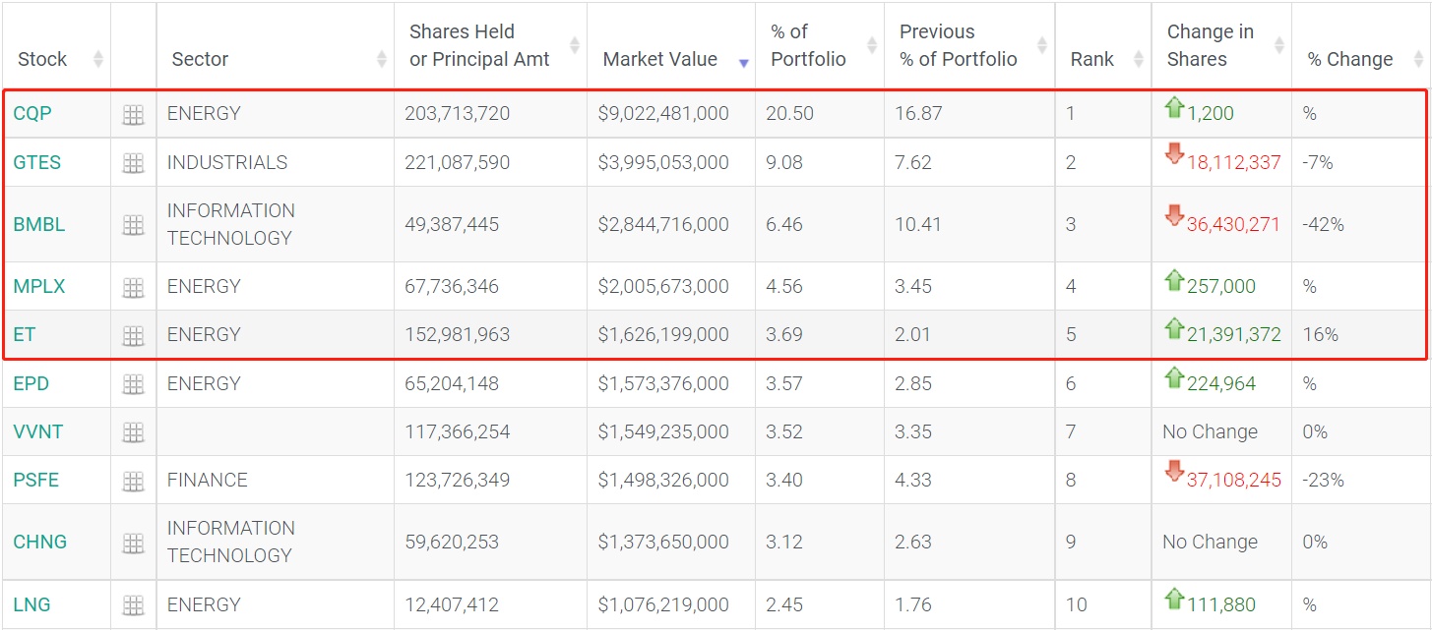Open the BMBL ticker link
The height and width of the screenshot is (630, 1432).
coord(39,224)
